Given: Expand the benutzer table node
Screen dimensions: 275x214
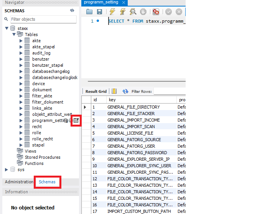Looking at the screenshot, I should [x=21, y=59].
